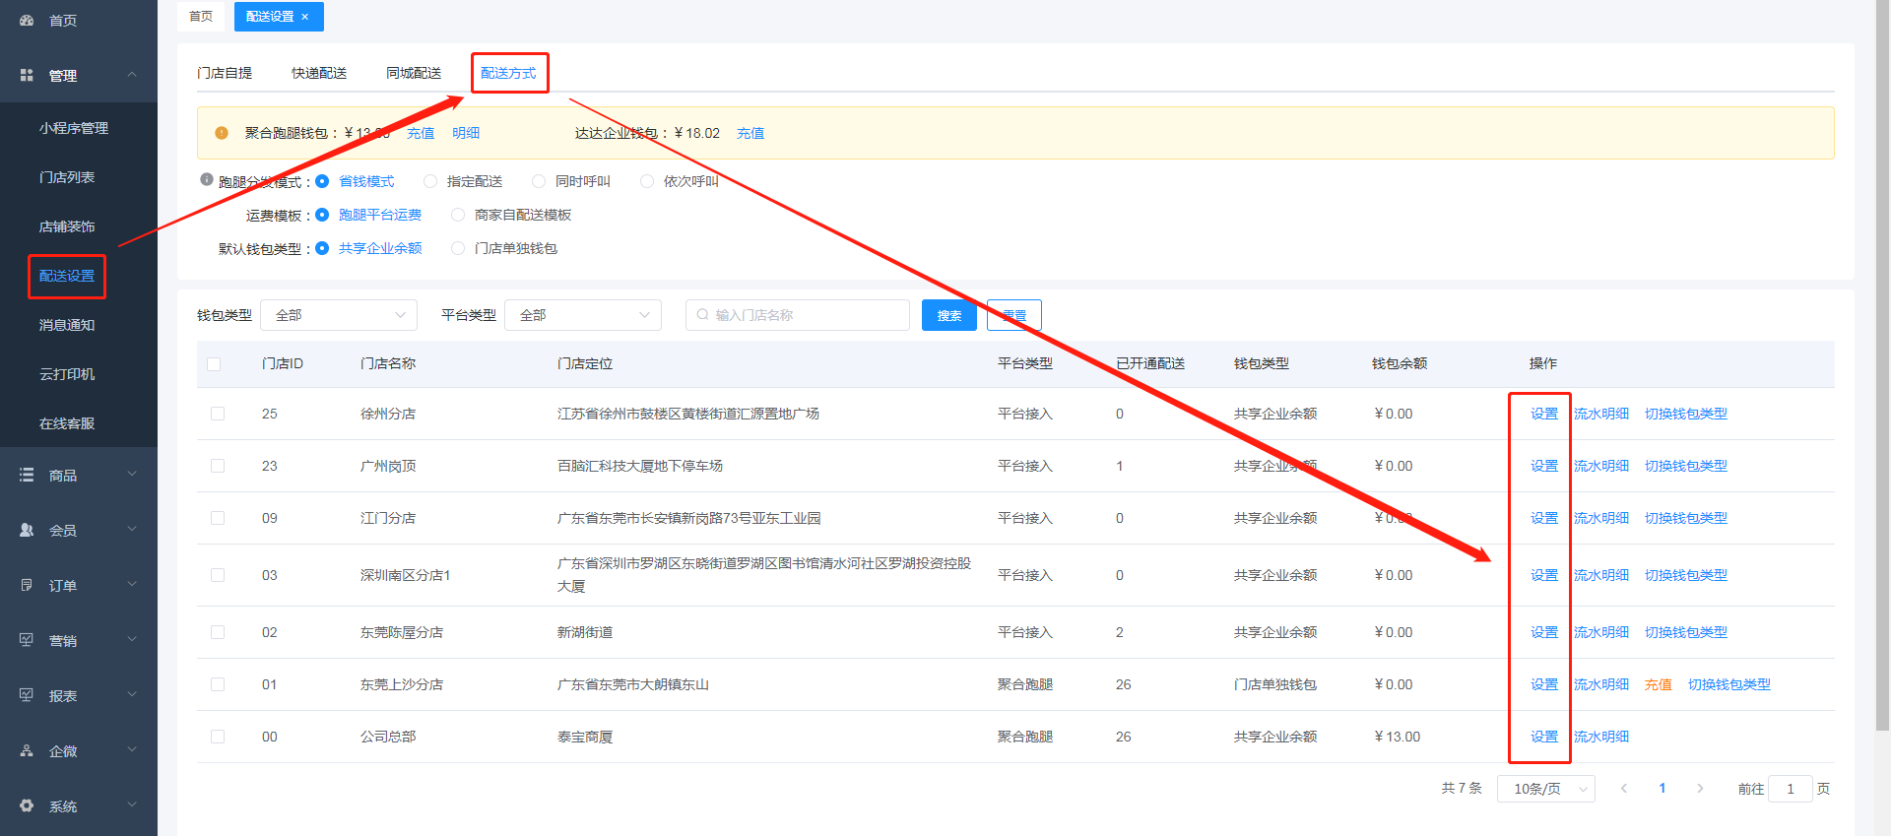Select the 指定配送 radio option
Viewport: 1891px width, 836px height.
(x=430, y=181)
